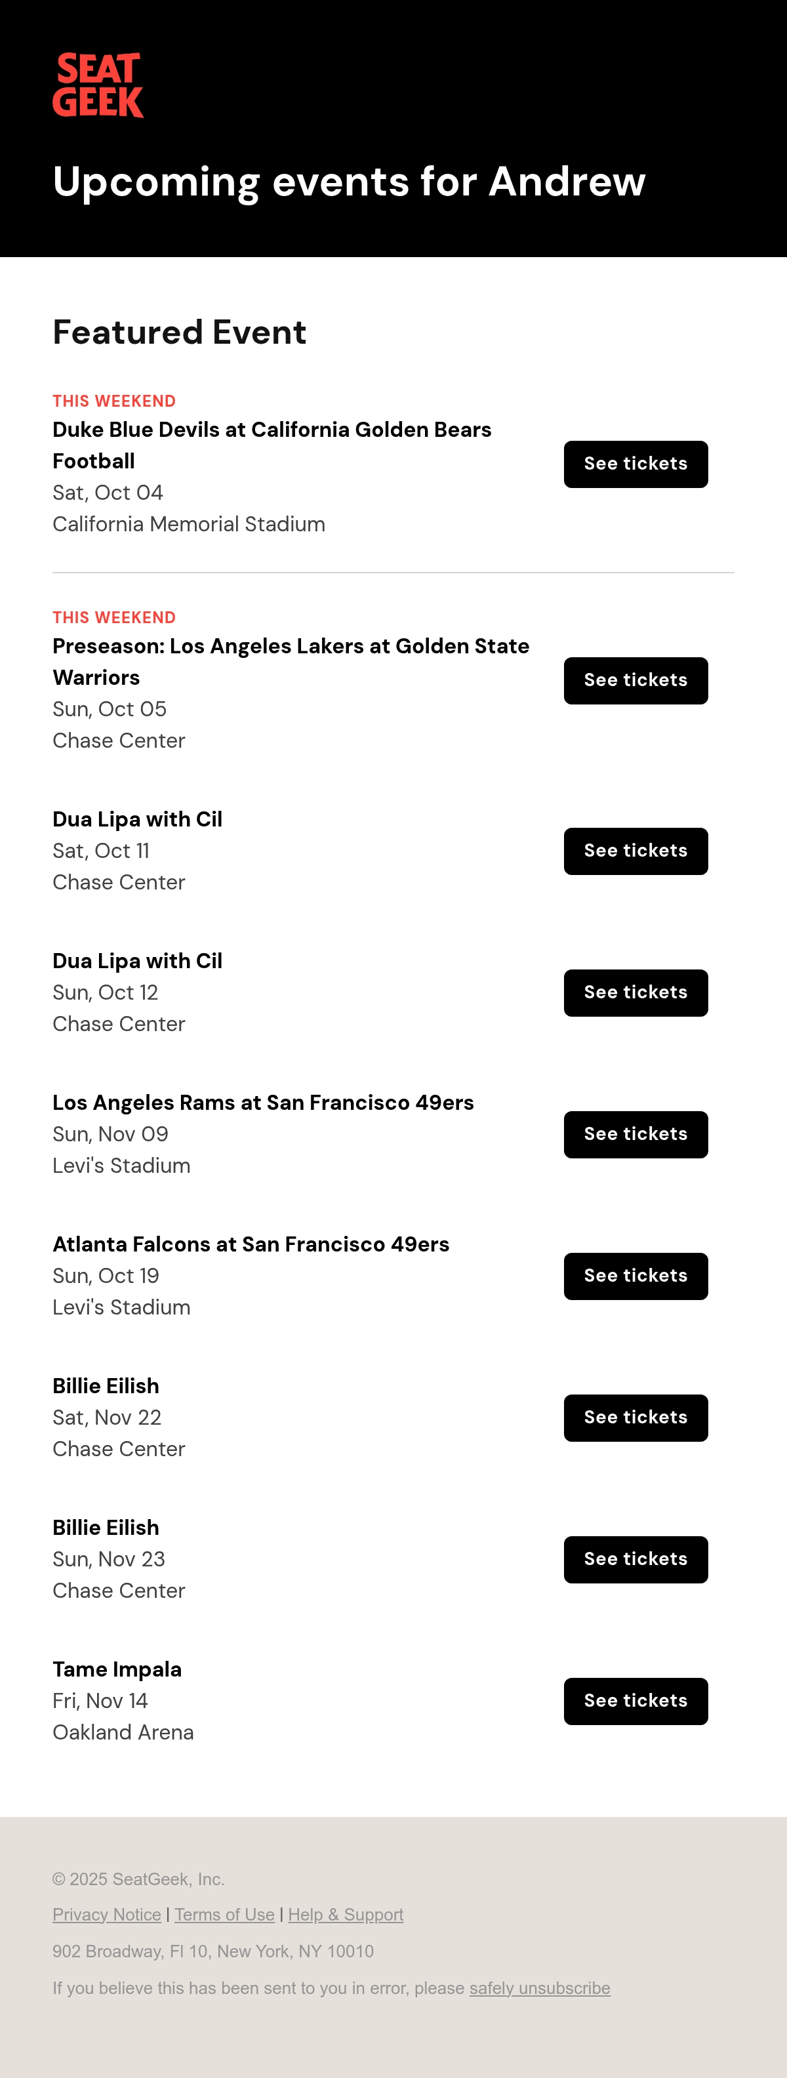Click the Duke Blue Devils event title
Screen dimensions: 787x2078
(272, 445)
